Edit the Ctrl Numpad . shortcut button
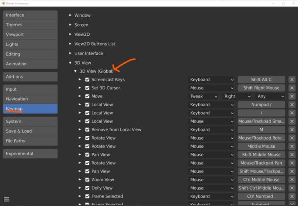 click(x=261, y=196)
